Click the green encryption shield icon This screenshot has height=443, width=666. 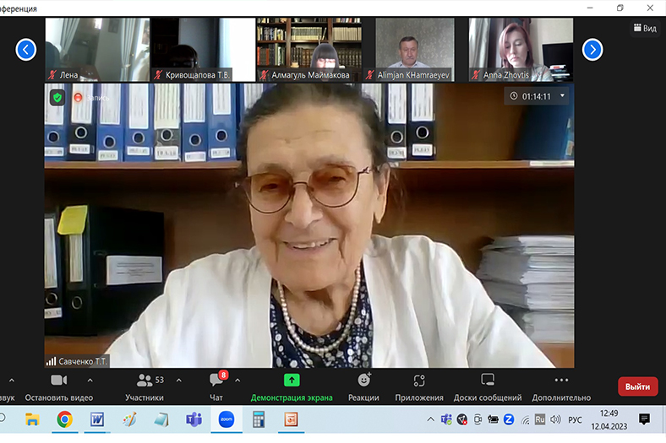[57, 97]
